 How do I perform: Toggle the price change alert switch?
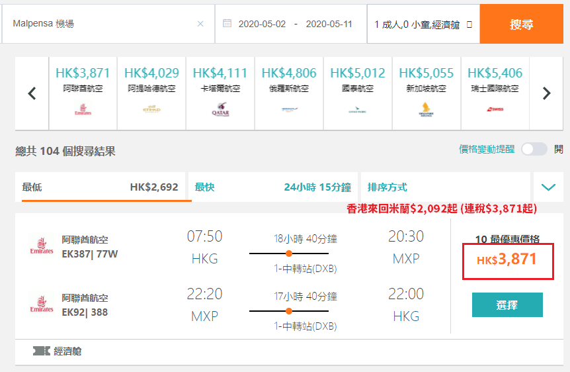tap(534, 149)
